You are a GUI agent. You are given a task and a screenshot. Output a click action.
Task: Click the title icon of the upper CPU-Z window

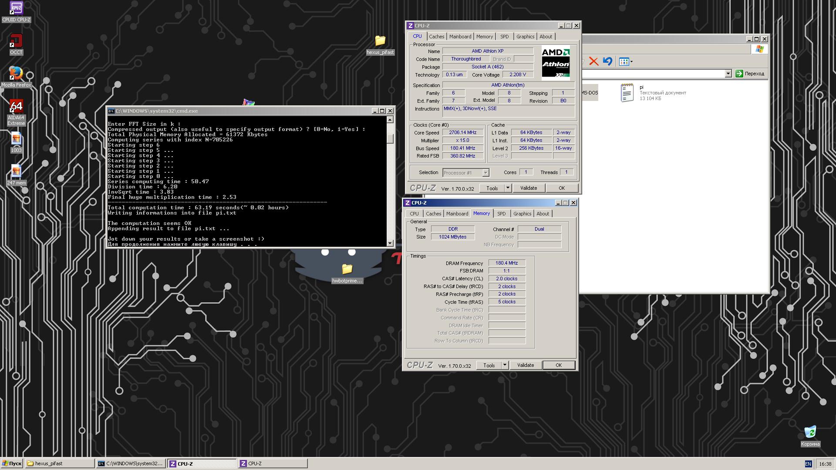410,26
